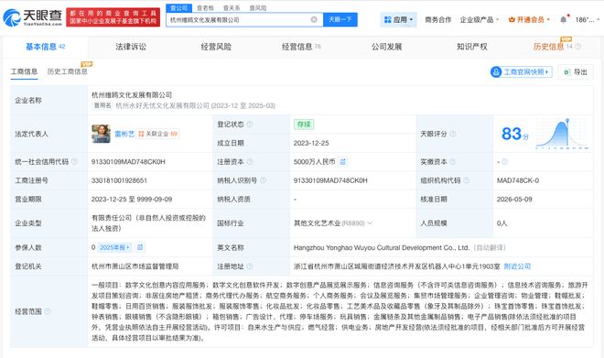Click the 天眼评分 distribution chart
This screenshot has height=358, width=604.
(562, 134)
